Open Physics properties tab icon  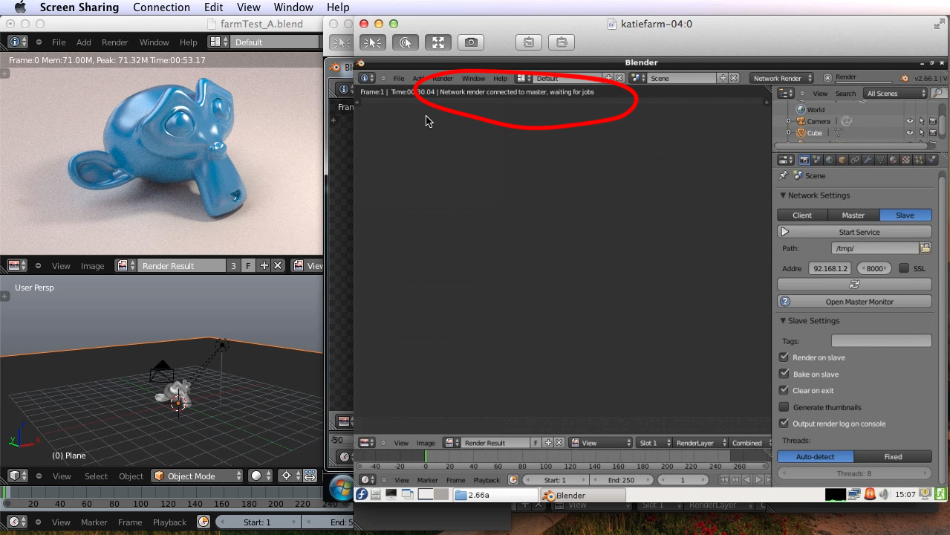coord(931,160)
